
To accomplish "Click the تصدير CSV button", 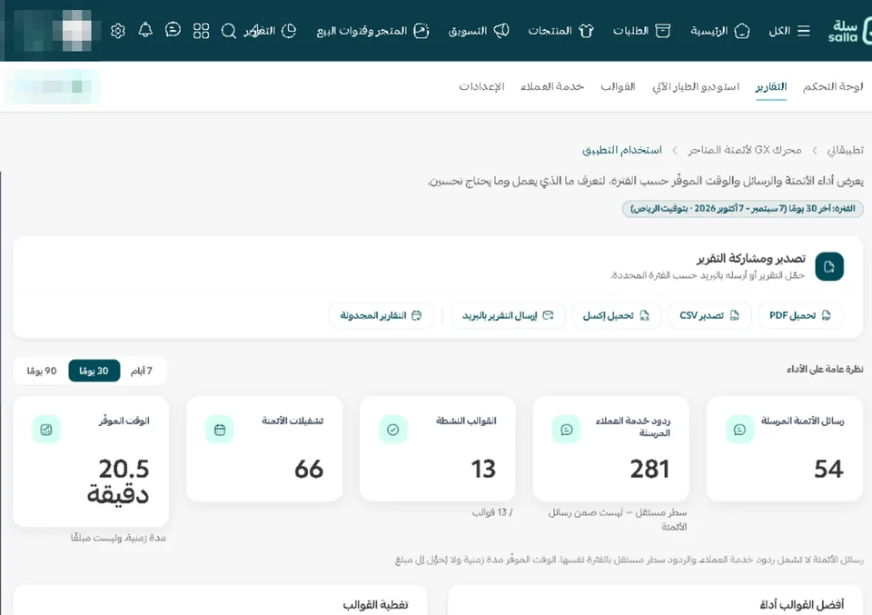I will click(x=709, y=315).
